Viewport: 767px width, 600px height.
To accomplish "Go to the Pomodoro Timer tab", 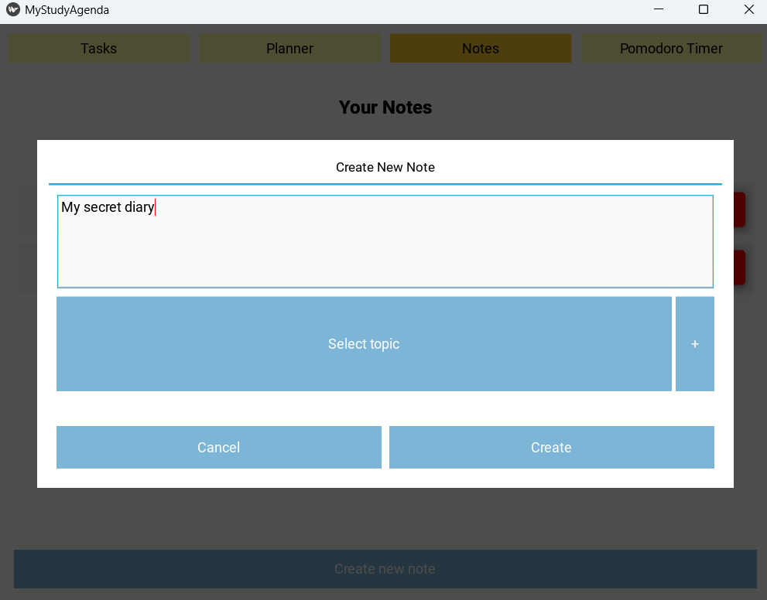I will pyautogui.click(x=671, y=49).
